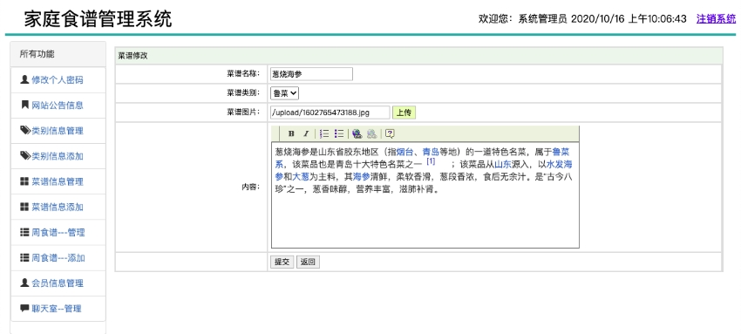Open the editor help question-mark icon
741x334 pixels.
tap(390, 133)
